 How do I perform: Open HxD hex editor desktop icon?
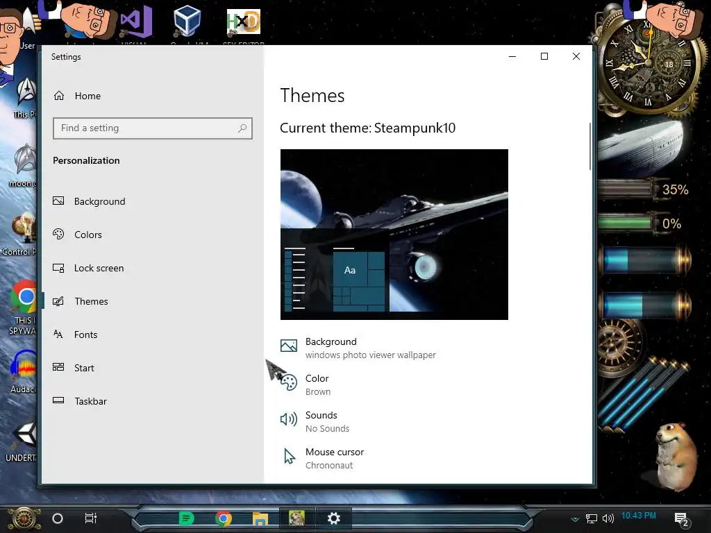tap(244, 23)
